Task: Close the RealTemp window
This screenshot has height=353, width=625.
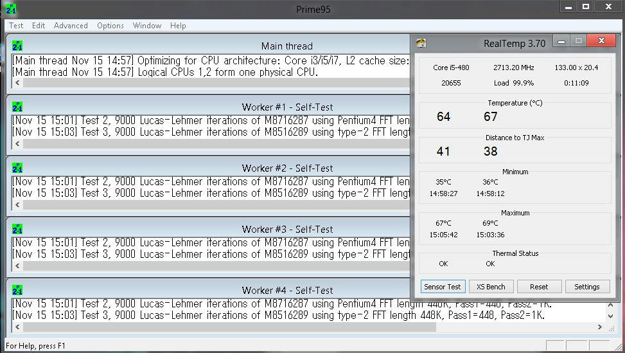Action: 601,41
